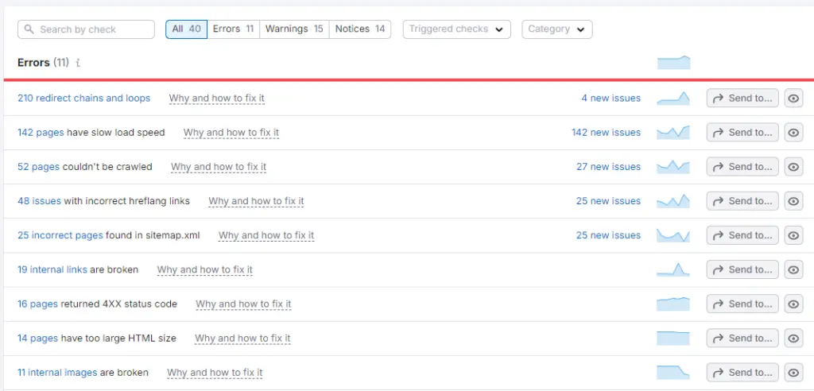Click the trend chart for broken internal links
814x391 pixels.
673,270
